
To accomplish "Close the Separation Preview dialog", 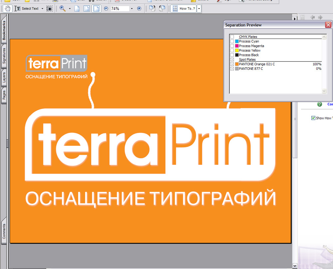I will click(328, 25).
